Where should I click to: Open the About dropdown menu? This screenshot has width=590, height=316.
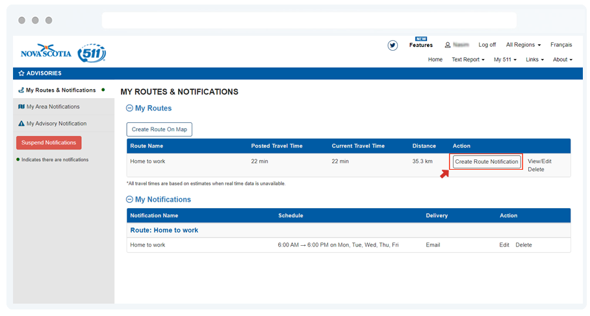point(562,60)
